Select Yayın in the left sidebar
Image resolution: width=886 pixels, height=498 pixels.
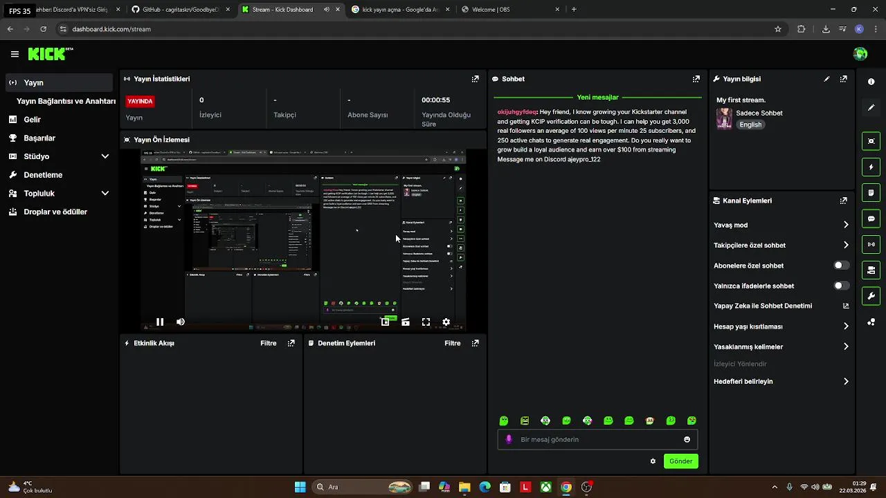pyautogui.click(x=59, y=82)
